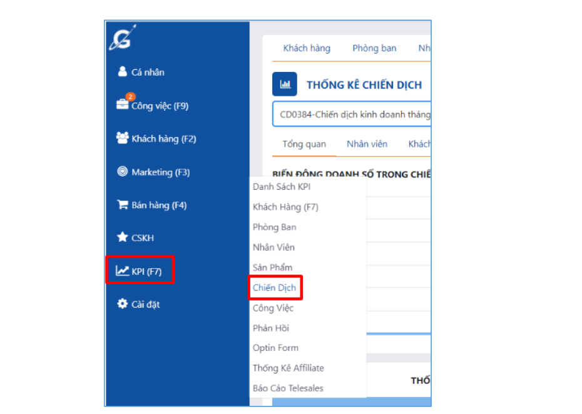Viewport: 582px width, 414px height.
Task: Click the KPI (F7) chart icon
Action: pos(122,271)
